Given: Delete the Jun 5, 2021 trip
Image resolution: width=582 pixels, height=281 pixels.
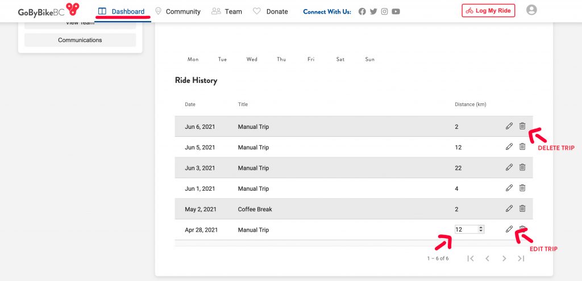Looking at the screenshot, I should (x=522, y=147).
